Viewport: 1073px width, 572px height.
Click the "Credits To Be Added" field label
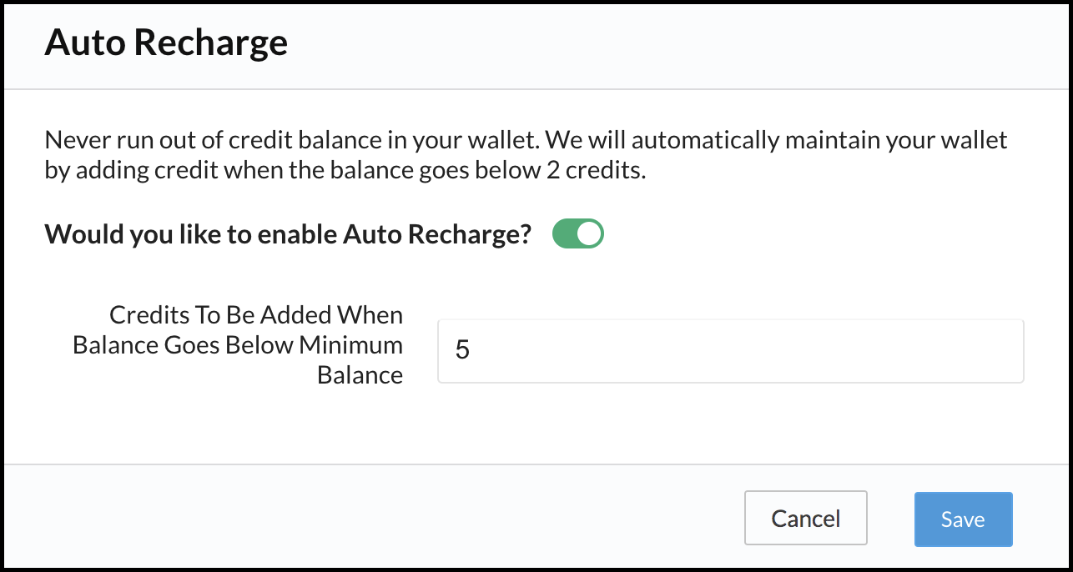coord(256,315)
